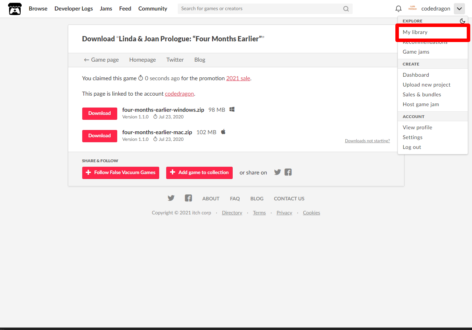This screenshot has width=472, height=330.
Task: Share on Facebook icon beside share on
Action: (x=288, y=172)
